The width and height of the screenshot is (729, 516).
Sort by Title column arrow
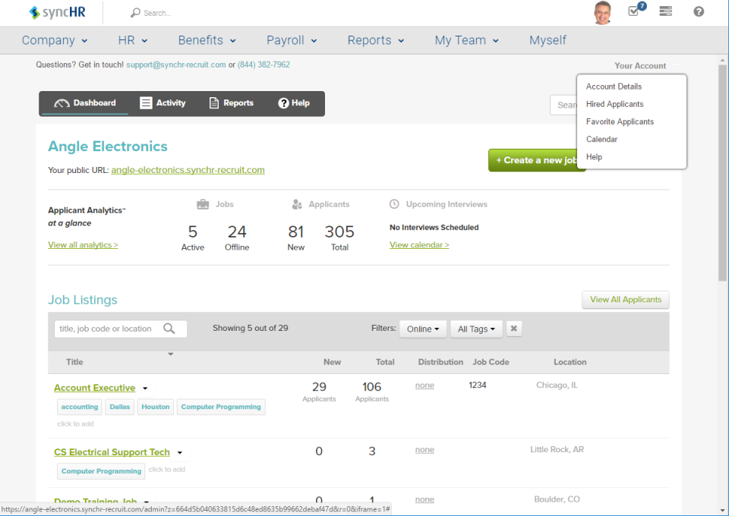pyautogui.click(x=171, y=354)
